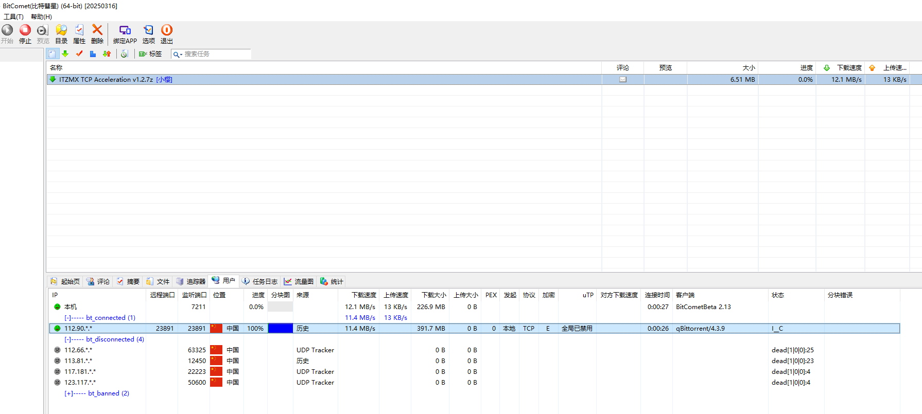Switch to the 追踪器 tab
922x414 pixels.
(x=190, y=281)
